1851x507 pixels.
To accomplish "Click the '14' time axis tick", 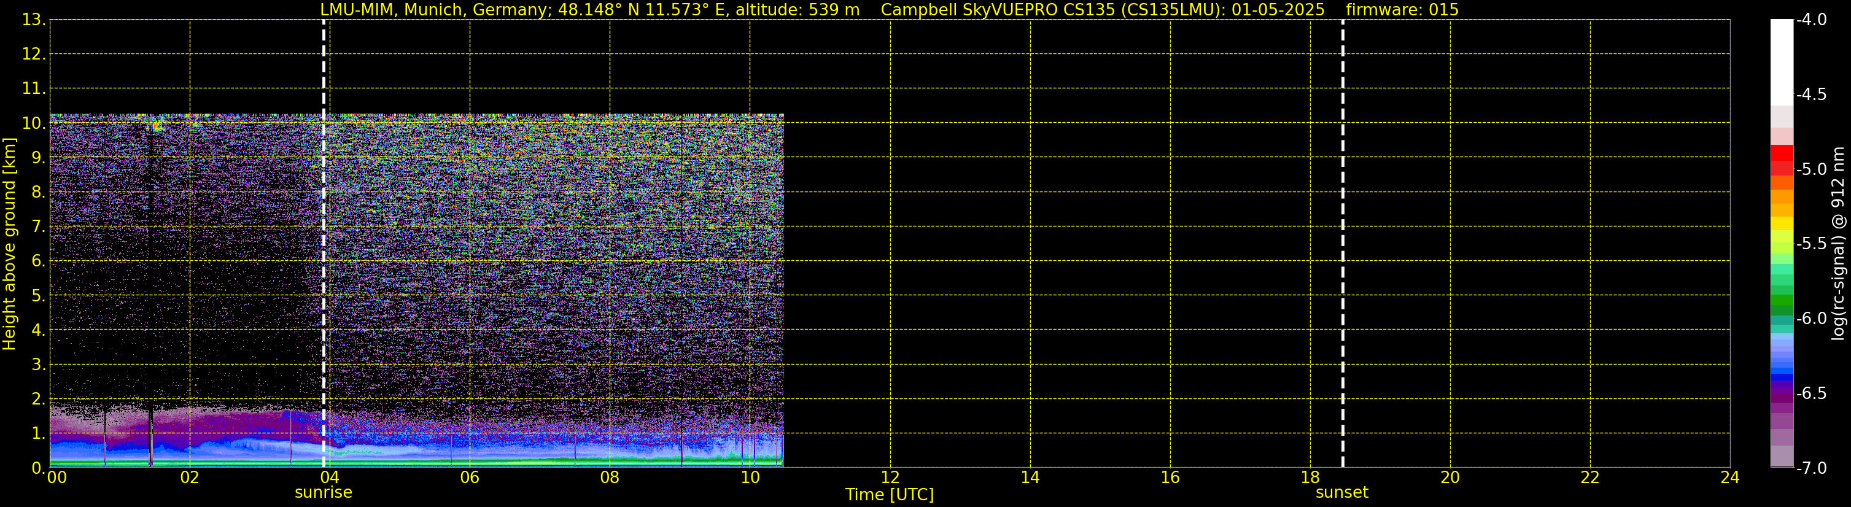I will click(x=1030, y=478).
